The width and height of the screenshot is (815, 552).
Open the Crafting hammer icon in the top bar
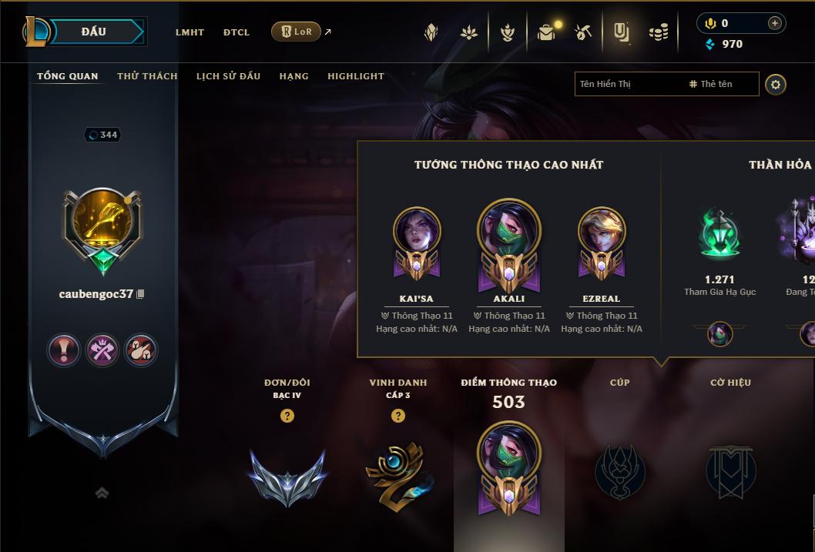pyautogui.click(x=583, y=32)
